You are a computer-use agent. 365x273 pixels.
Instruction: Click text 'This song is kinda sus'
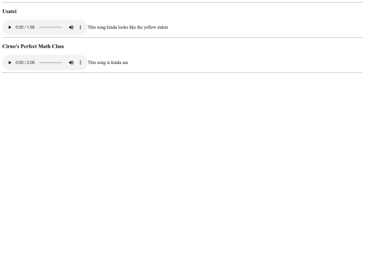click(x=107, y=63)
